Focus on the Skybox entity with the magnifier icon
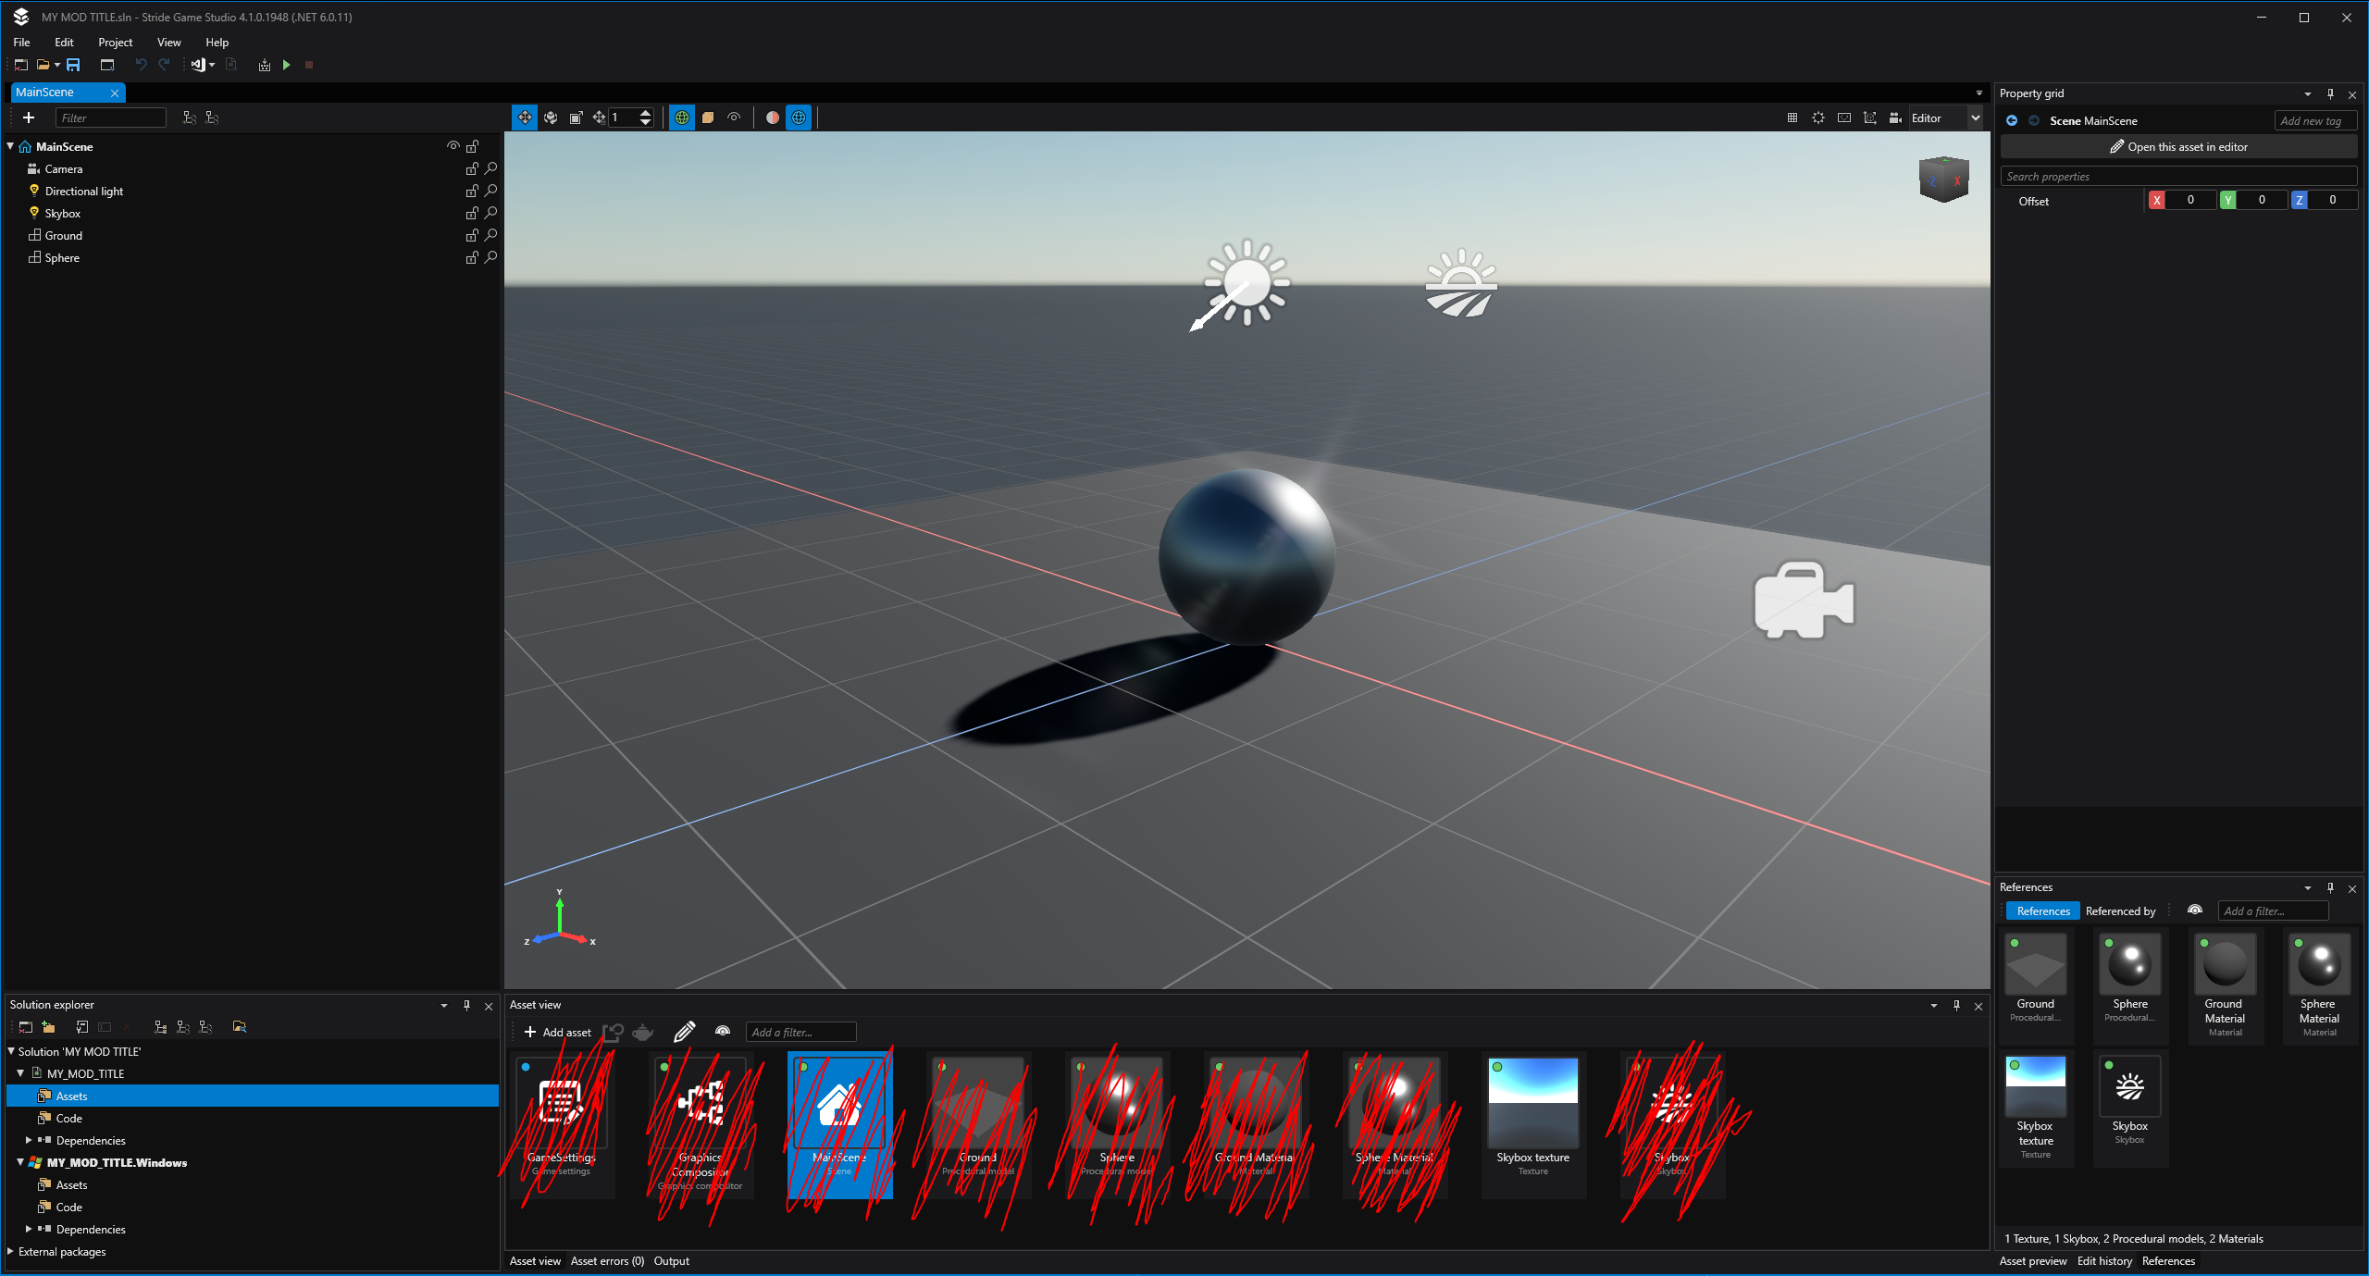Screen dimensions: 2369x1276 [x=491, y=213]
